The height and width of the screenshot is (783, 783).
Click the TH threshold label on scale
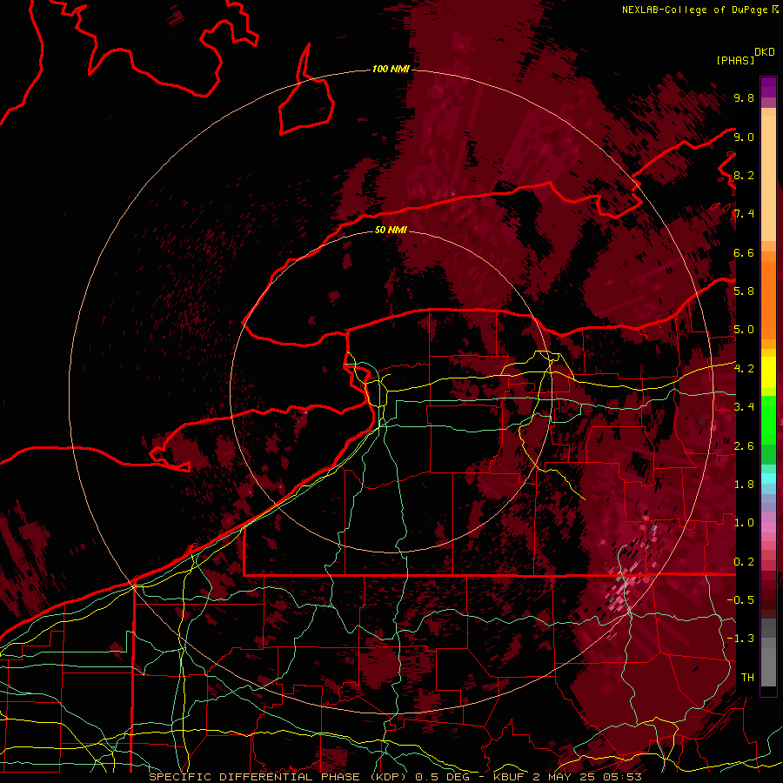click(x=747, y=677)
